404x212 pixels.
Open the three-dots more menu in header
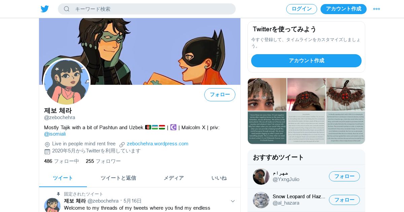376,9
